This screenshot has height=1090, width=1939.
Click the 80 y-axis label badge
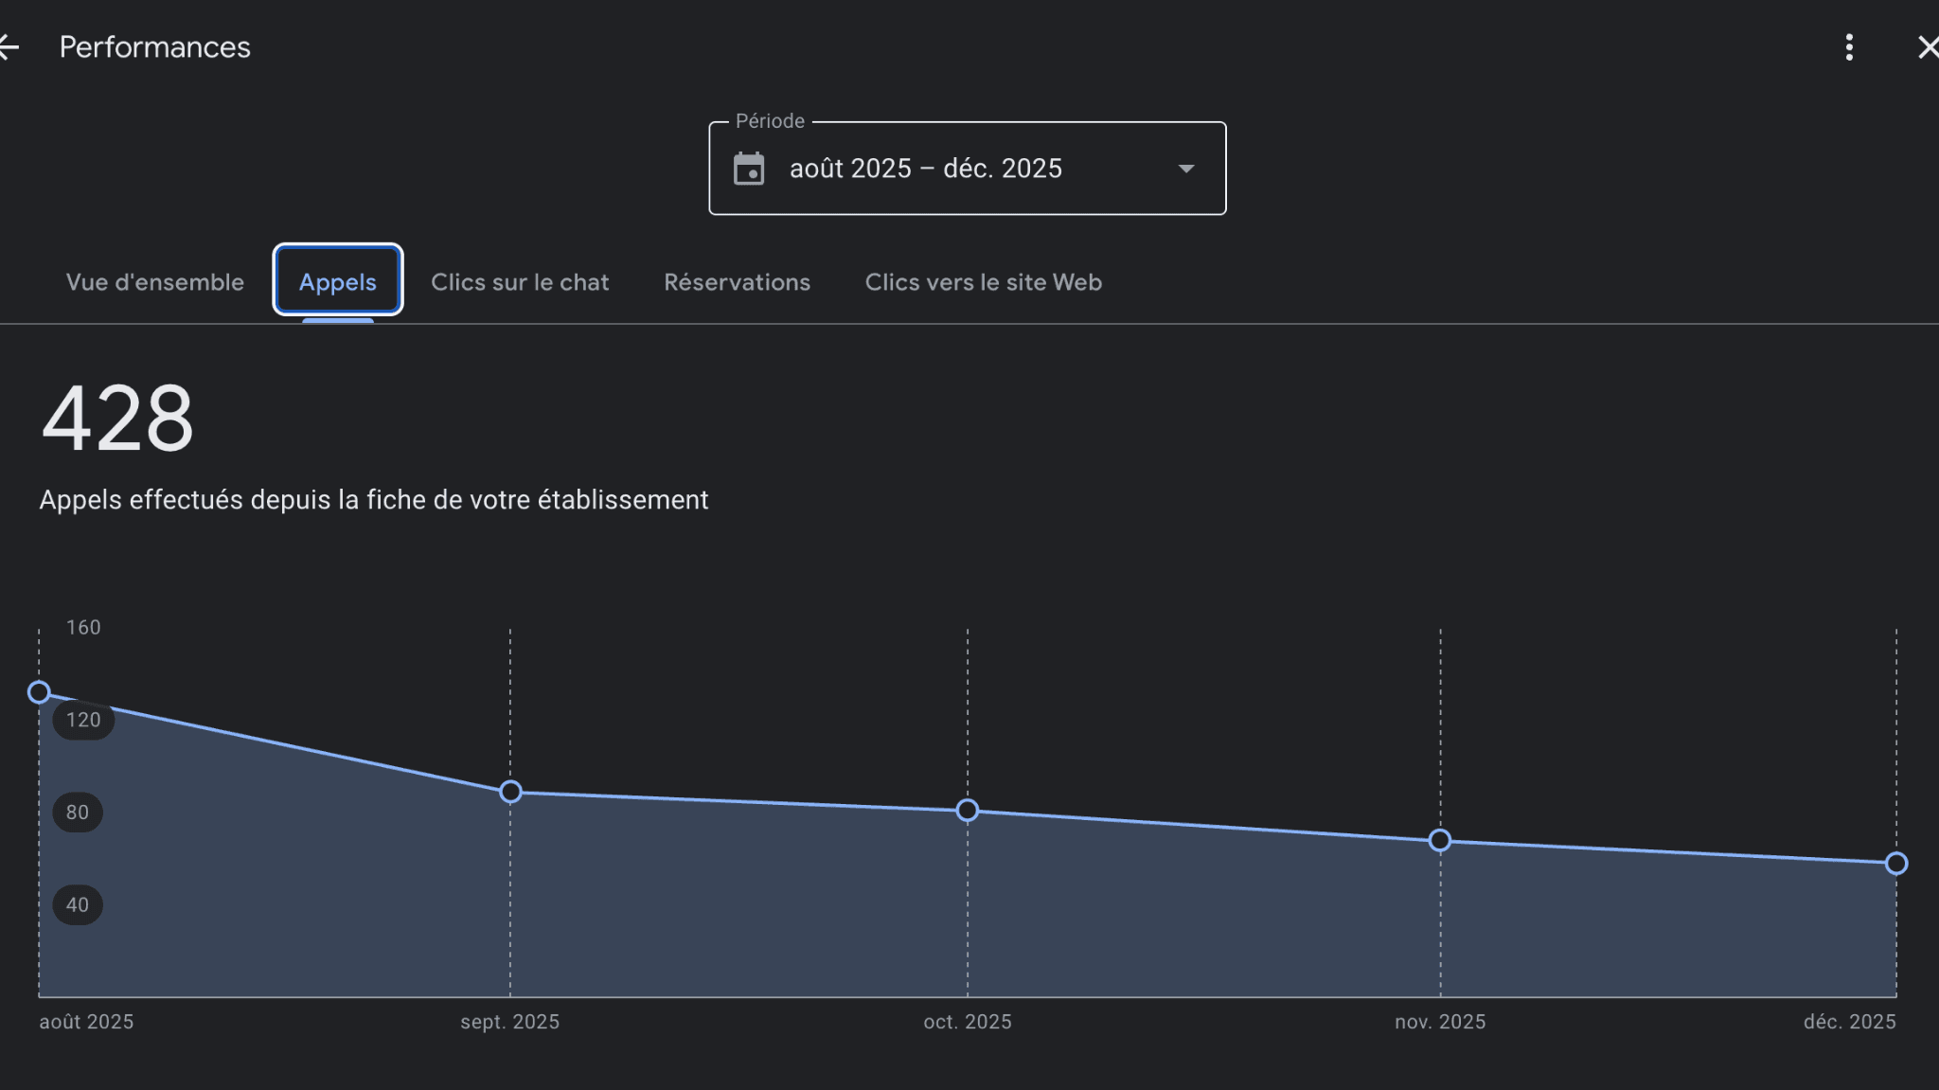(x=78, y=813)
